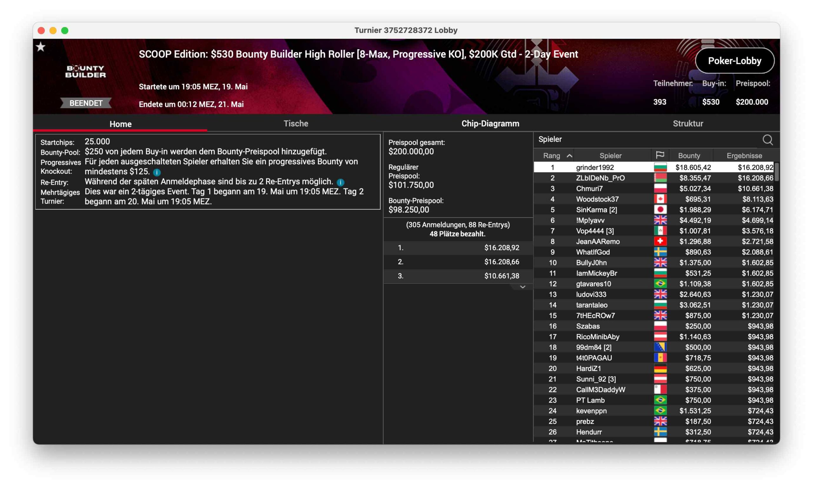Click the flag column header icon
The image size is (813, 488).
point(660,155)
